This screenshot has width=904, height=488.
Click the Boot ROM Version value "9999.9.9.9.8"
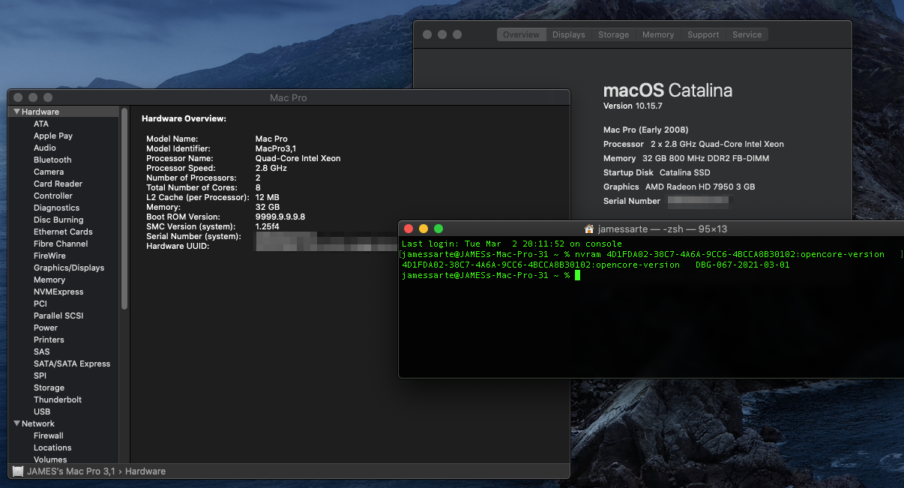pyautogui.click(x=280, y=217)
